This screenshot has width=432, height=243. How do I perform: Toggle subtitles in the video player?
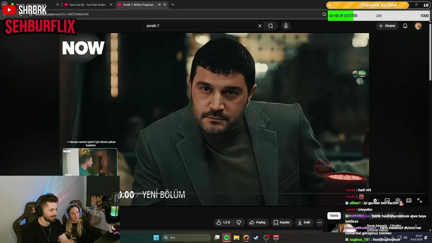[x=387, y=200]
